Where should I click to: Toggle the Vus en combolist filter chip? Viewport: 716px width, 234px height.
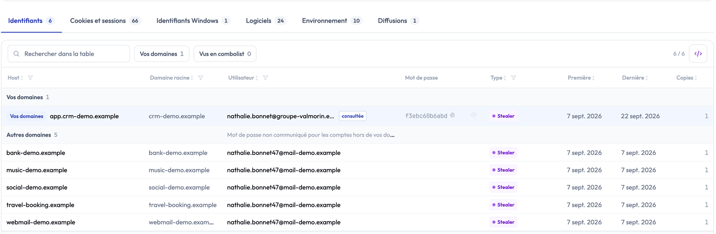(x=225, y=54)
